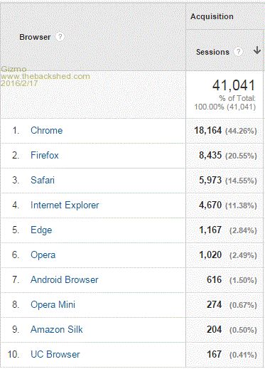Click the Browser column header
Image resolution: width=265 pixels, height=369 pixels.
pos(35,37)
